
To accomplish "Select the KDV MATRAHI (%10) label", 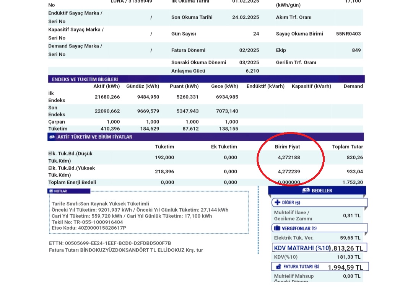I will 302,248.
